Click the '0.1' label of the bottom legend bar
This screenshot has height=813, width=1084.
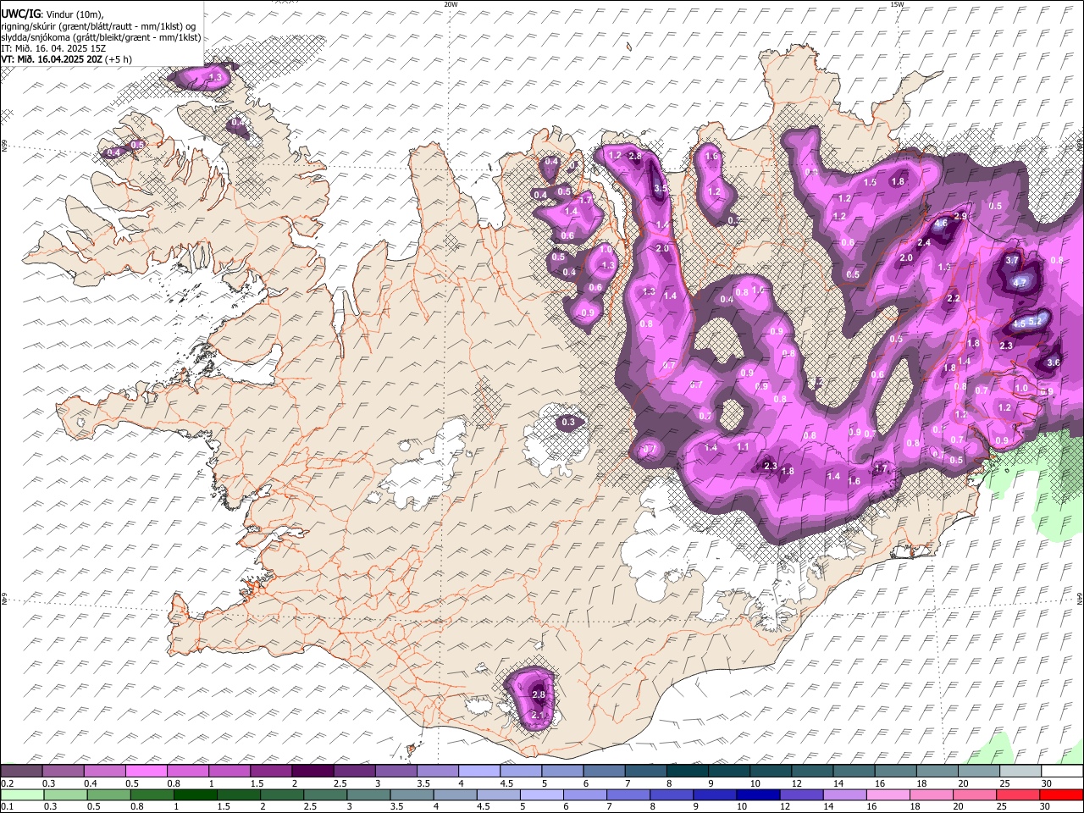pos(7,806)
